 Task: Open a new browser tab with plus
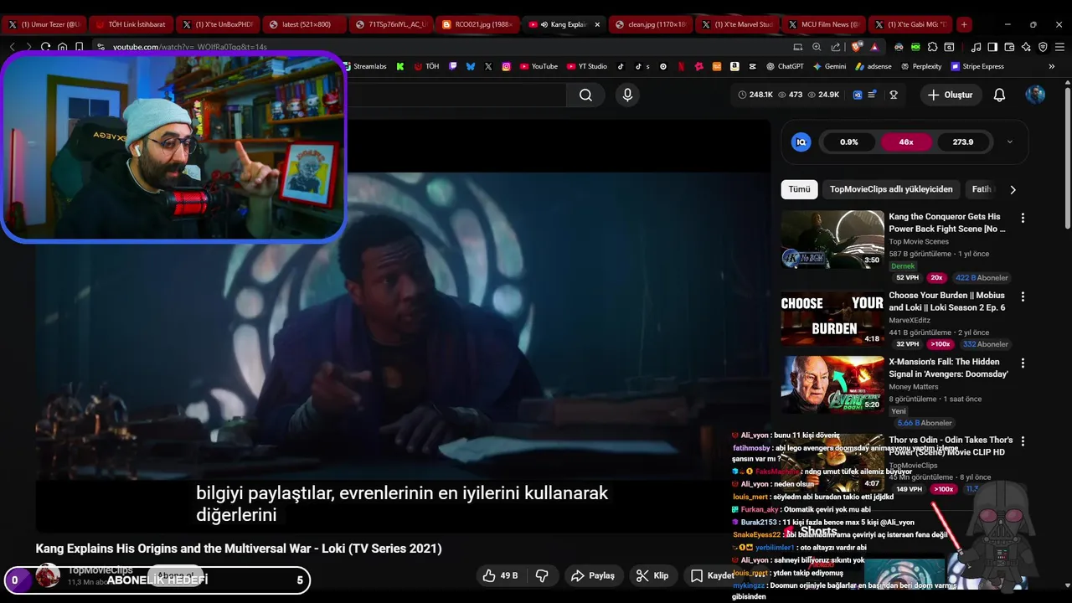(x=964, y=24)
